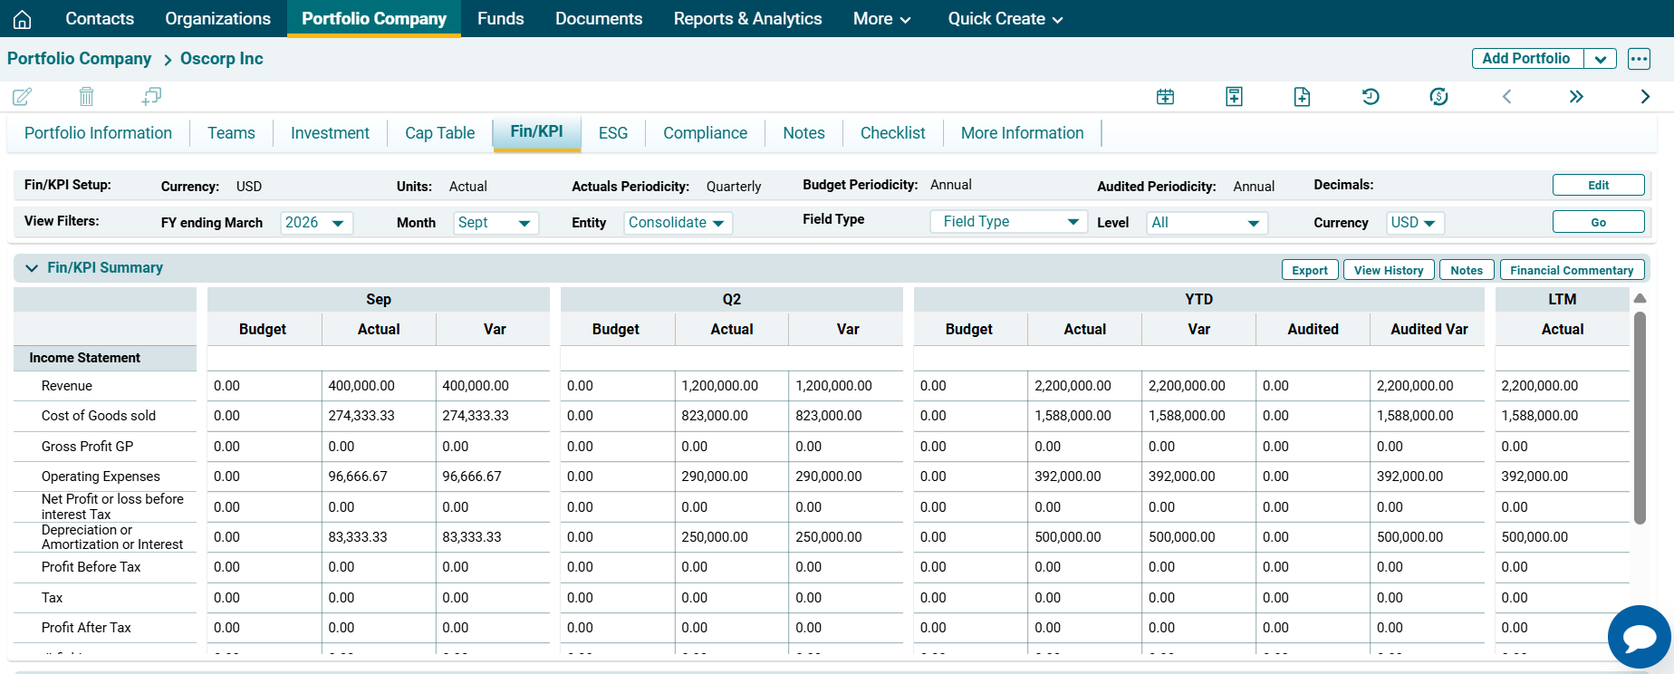This screenshot has height=674, width=1674.
Task: Click the Export button
Action: click(1309, 270)
